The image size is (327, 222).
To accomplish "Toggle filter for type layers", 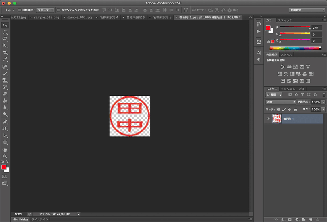I will 302,95.
